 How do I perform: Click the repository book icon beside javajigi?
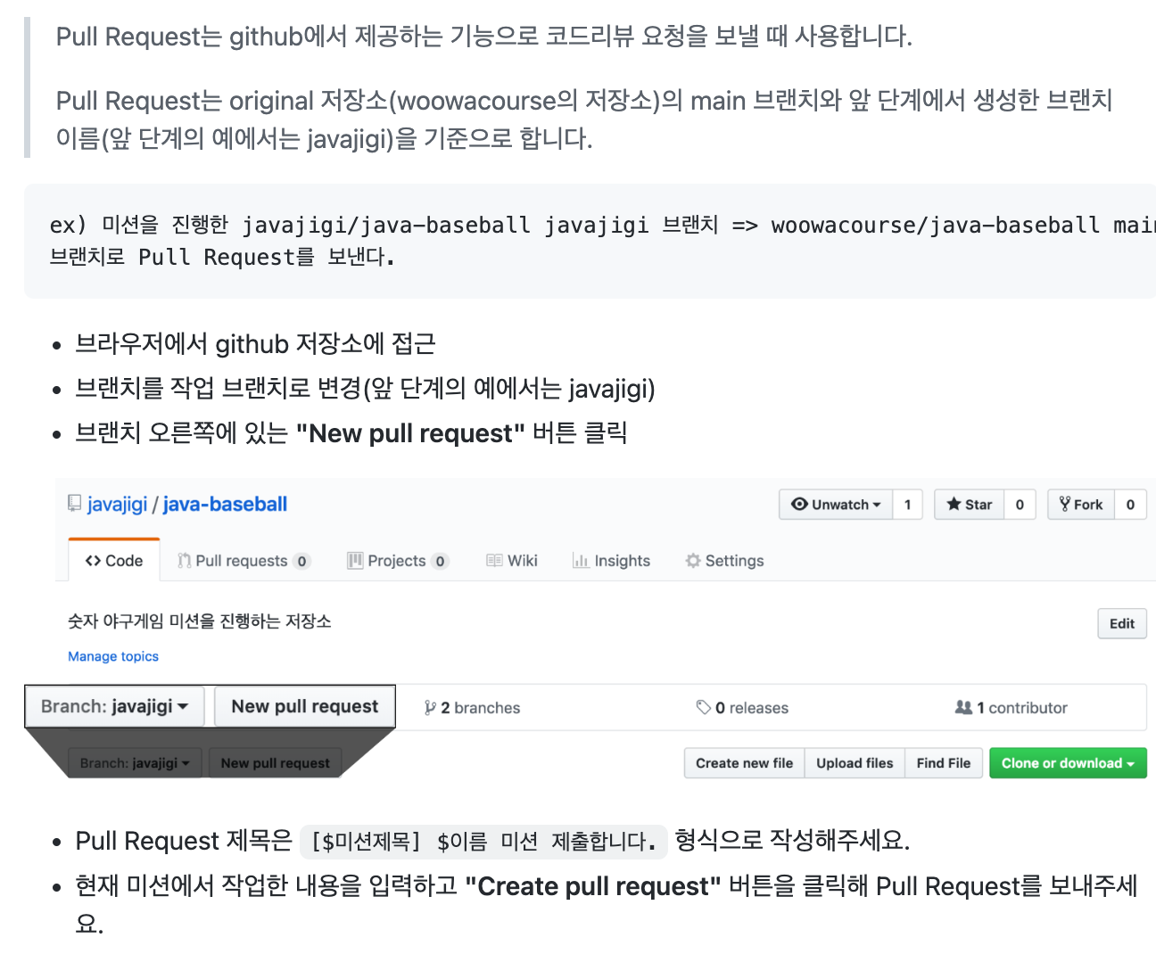pyautogui.click(x=75, y=504)
